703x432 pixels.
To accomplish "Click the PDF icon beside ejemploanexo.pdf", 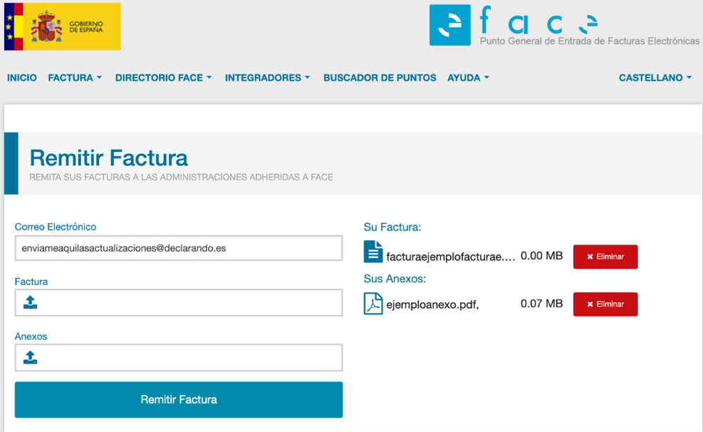I will tap(373, 304).
